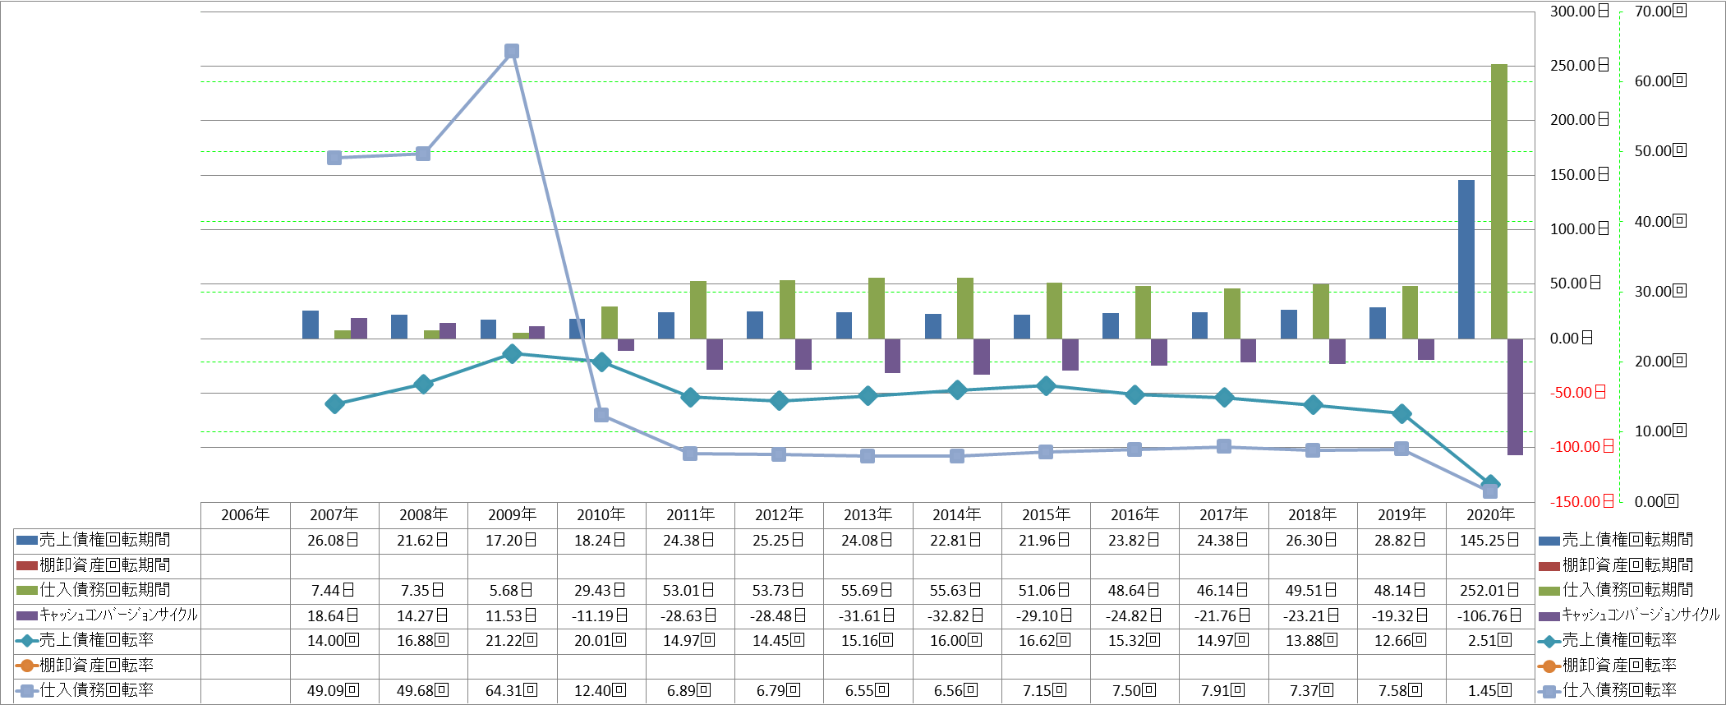Select the 0.00日 axis label
1726x705 pixels.
click(x=1572, y=339)
